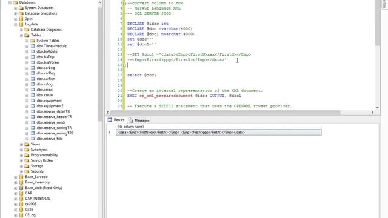Screen dimensions: 388x218
Task: Click the editor horizontal scroll-left arrow
Action: click(x=108, y=113)
